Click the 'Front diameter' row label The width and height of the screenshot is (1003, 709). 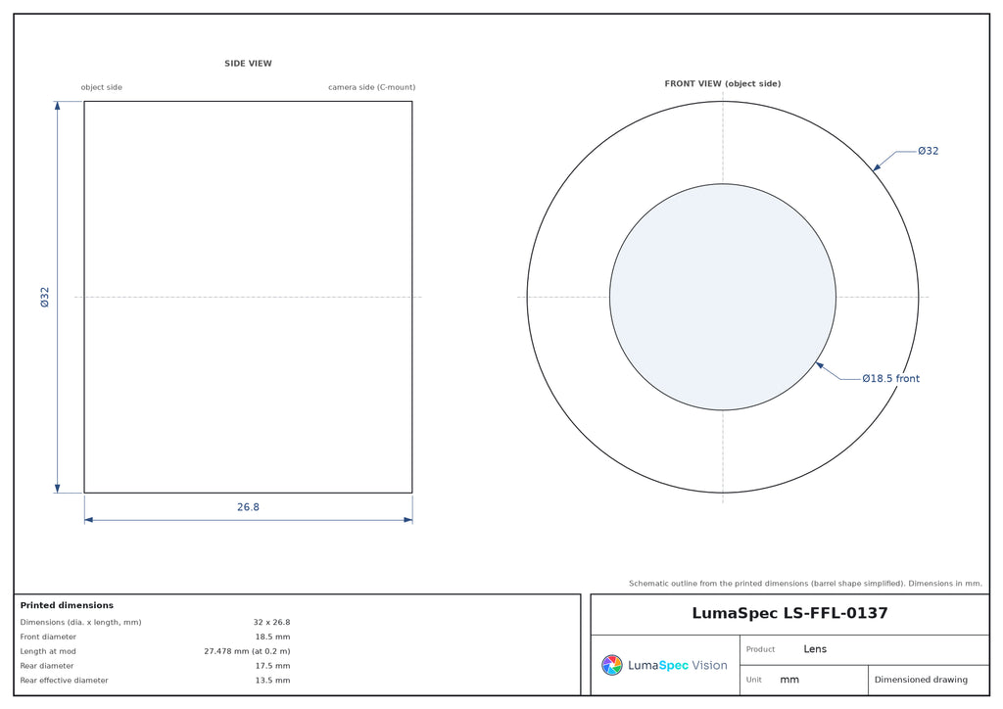click(x=48, y=637)
